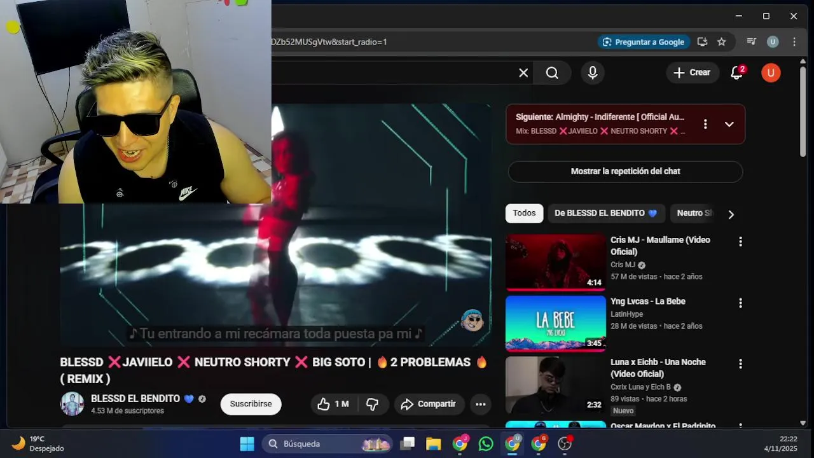The image size is (814, 458).
Task: Click the install app icon in address bar
Action: click(702, 42)
